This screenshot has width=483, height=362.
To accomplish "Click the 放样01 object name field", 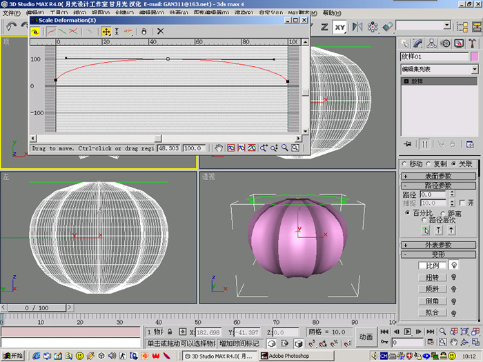I will [x=434, y=57].
